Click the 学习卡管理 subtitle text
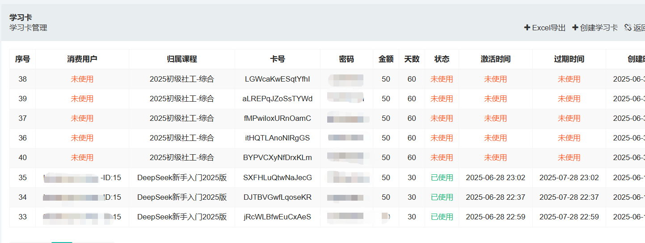645x243 pixels. (x=28, y=28)
